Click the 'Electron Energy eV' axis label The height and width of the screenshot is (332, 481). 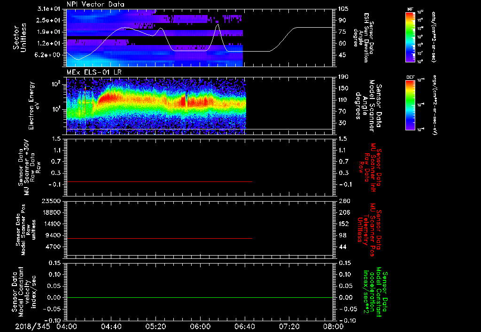coord(34,106)
